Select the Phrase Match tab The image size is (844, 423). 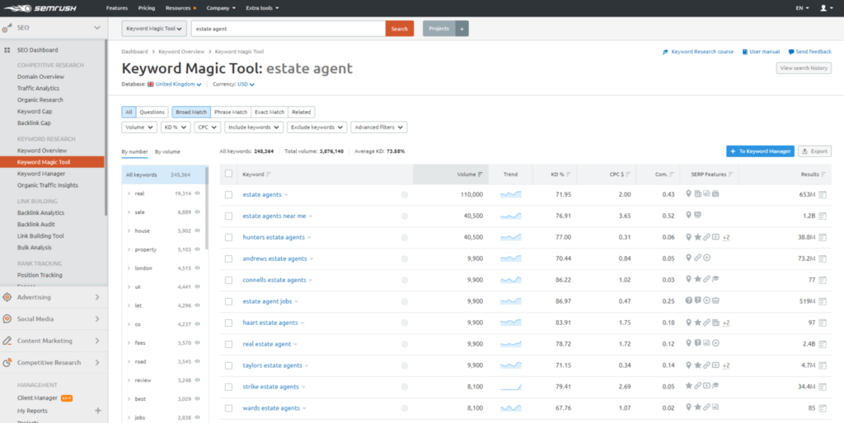[231, 113]
